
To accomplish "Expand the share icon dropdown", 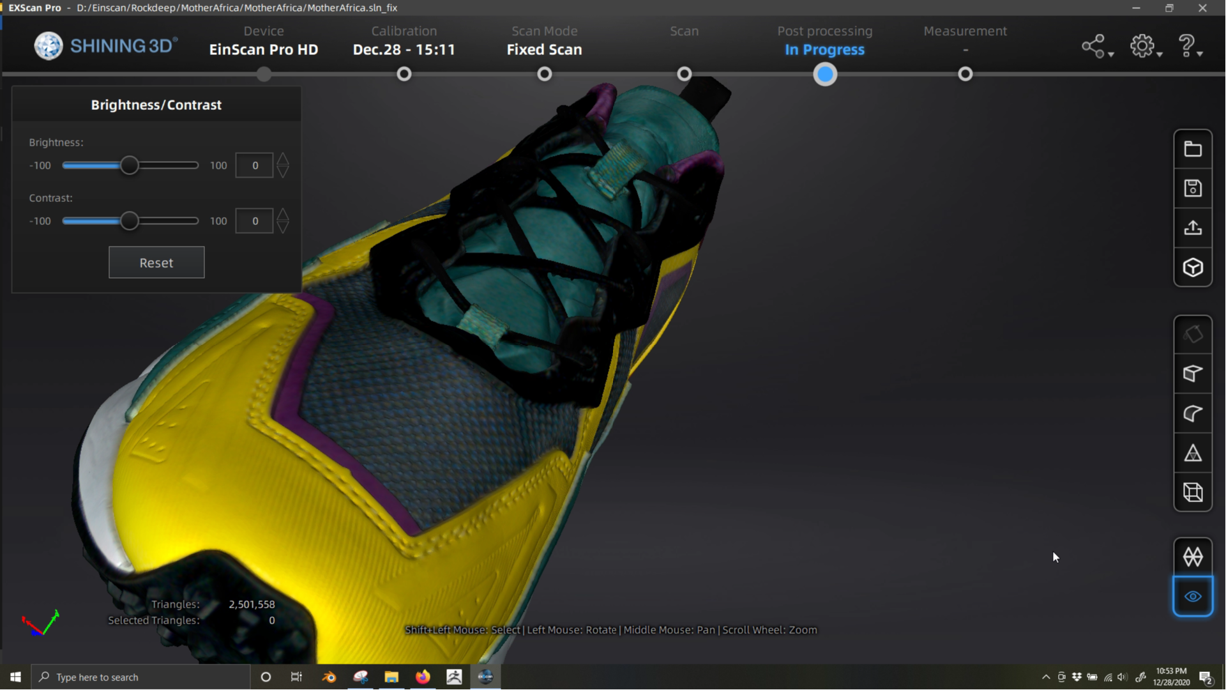I will (x=1098, y=47).
